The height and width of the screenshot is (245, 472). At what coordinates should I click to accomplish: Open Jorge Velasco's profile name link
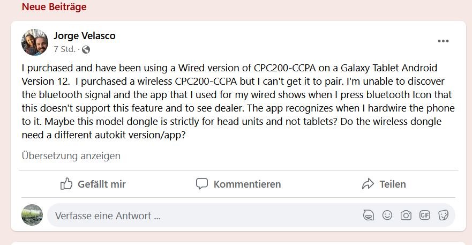coord(85,36)
